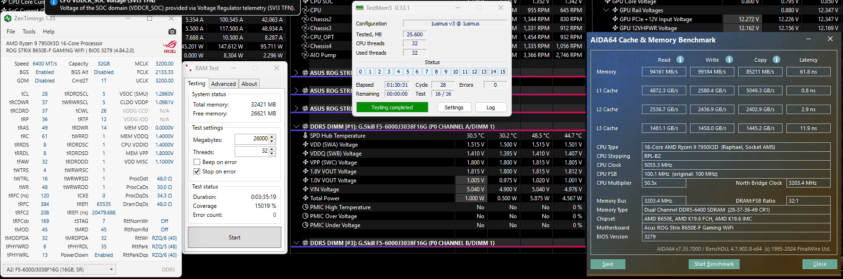The height and width of the screenshot is (279, 843).
Task: Click DDR5 DIMM [#1] chip icon
Action: point(305,127)
